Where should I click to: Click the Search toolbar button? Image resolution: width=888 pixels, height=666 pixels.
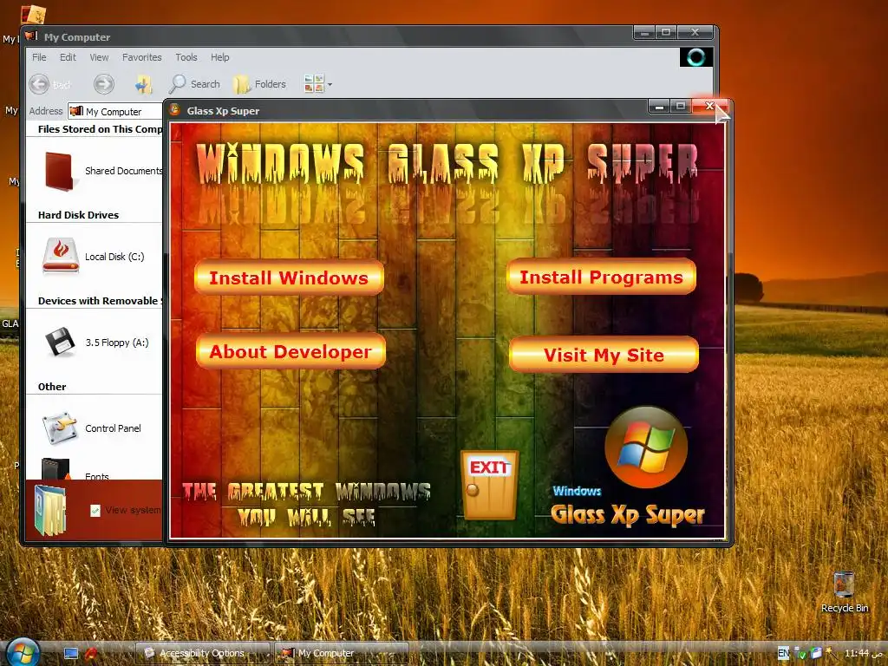(x=194, y=84)
